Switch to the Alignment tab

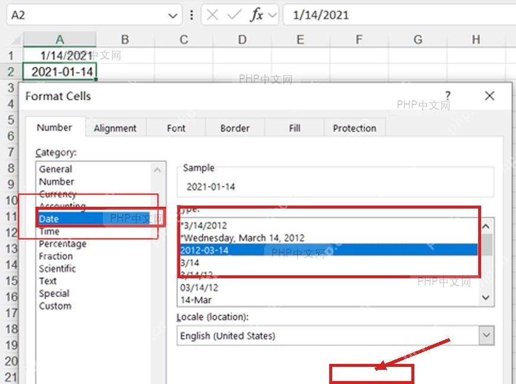pyautogui.click(x=115, y=128)
